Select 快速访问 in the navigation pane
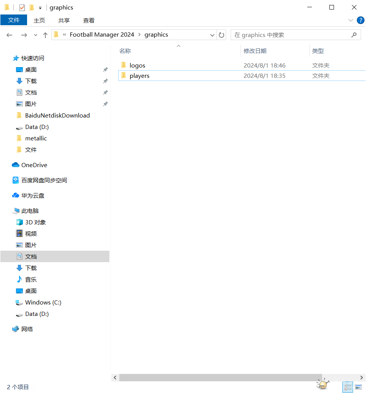This screenshot has width=366, height=393. pos(32,58)
